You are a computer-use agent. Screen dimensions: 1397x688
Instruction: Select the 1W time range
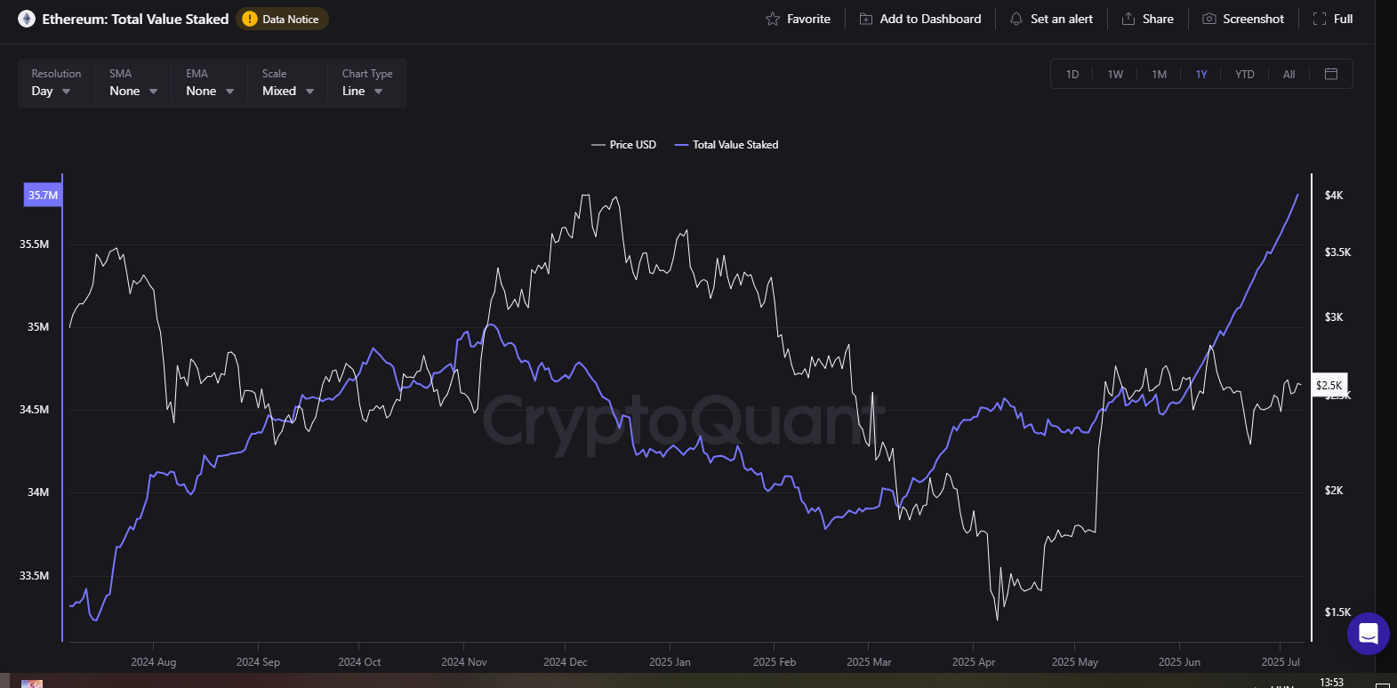click(1115, 74)
